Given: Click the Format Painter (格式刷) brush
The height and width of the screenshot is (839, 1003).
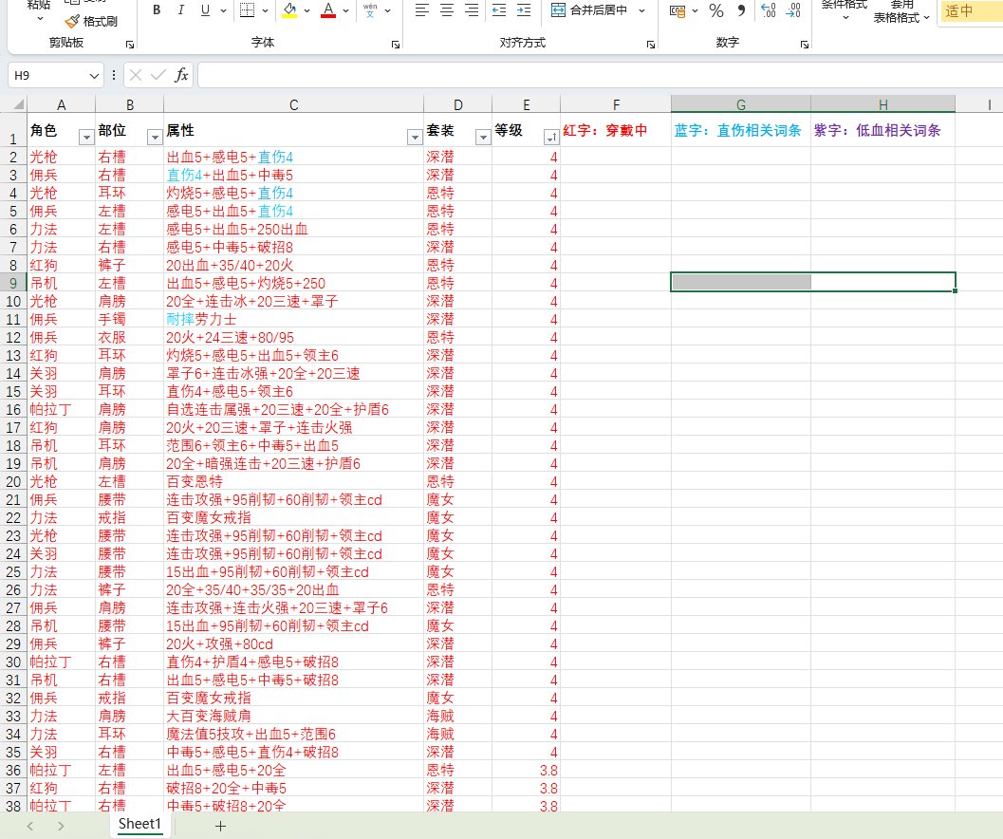Looking at the screenshot, I should click(91, 21).
